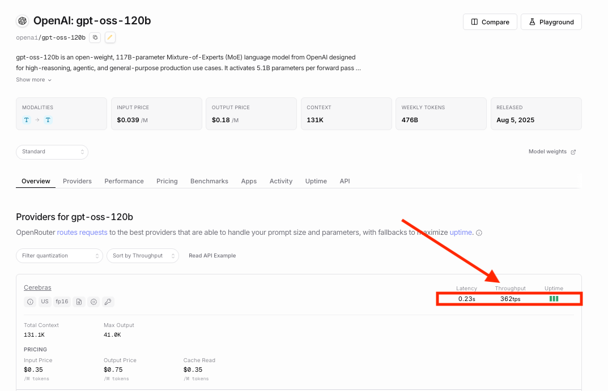This screenshot has height=391, width=608.
Task: Click the input text modality icon
Action: (x=27, y=120)
